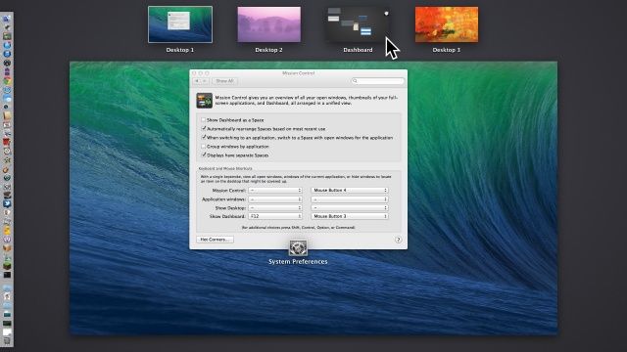Launch the Minecraft grass block icon
This screenshot has width=627, height=352.
7,266
